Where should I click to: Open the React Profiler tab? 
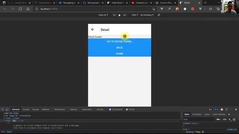click(130, 109)
